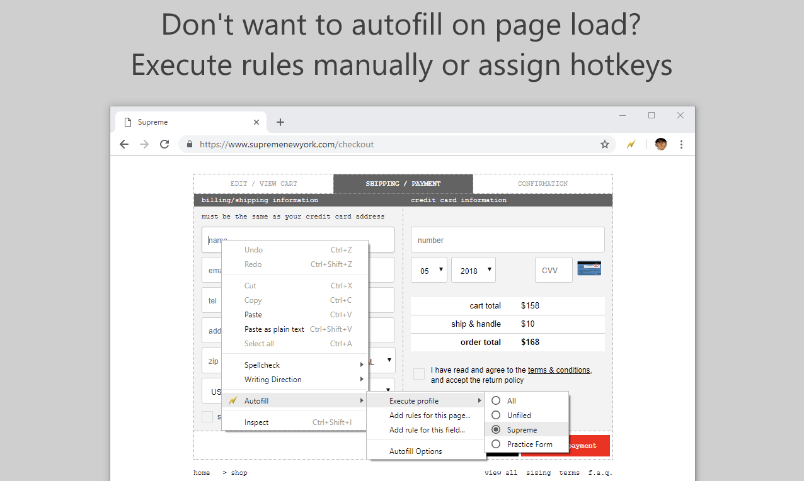
Task: Click the URL address bar
Action: coord(397,144)
